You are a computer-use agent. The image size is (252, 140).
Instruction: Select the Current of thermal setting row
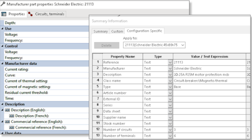[x=46, y=81]
